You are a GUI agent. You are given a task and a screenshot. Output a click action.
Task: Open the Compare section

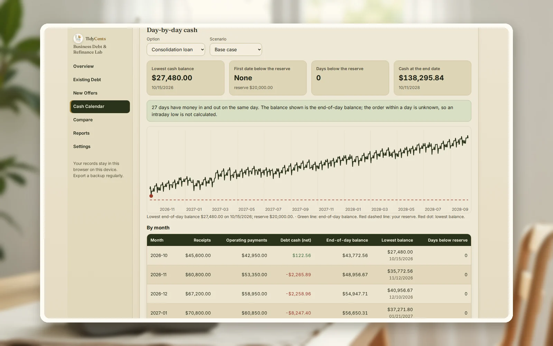[100, 120]
